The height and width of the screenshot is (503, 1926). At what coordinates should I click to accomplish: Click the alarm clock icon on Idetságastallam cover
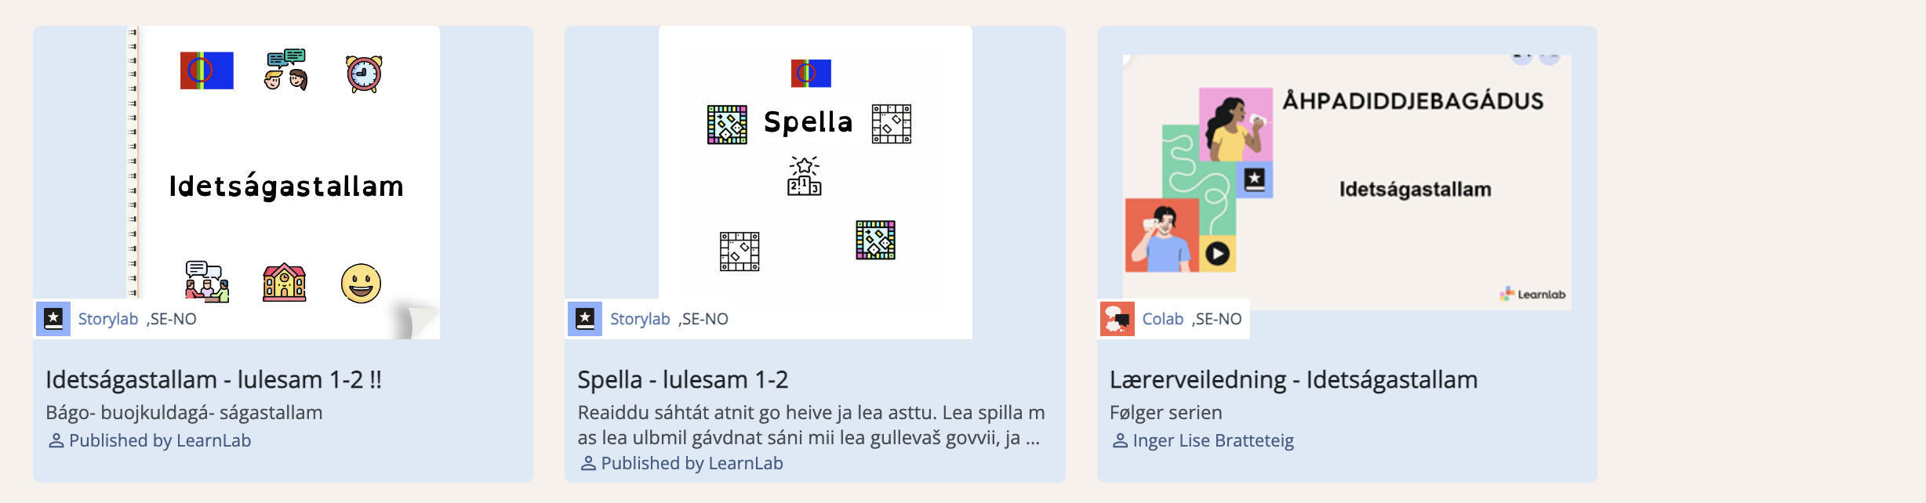click(x=364, y=74)
